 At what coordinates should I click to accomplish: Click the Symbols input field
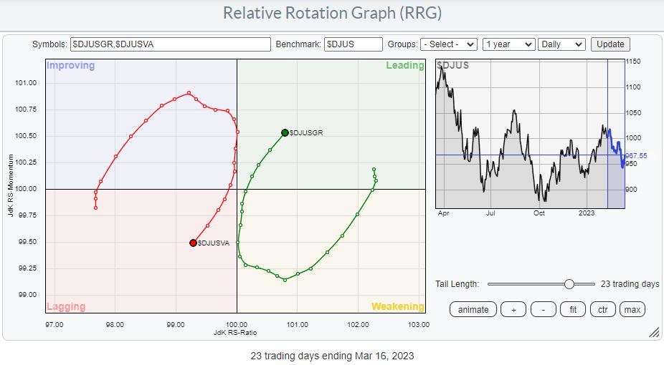click(x=171, y=44)
